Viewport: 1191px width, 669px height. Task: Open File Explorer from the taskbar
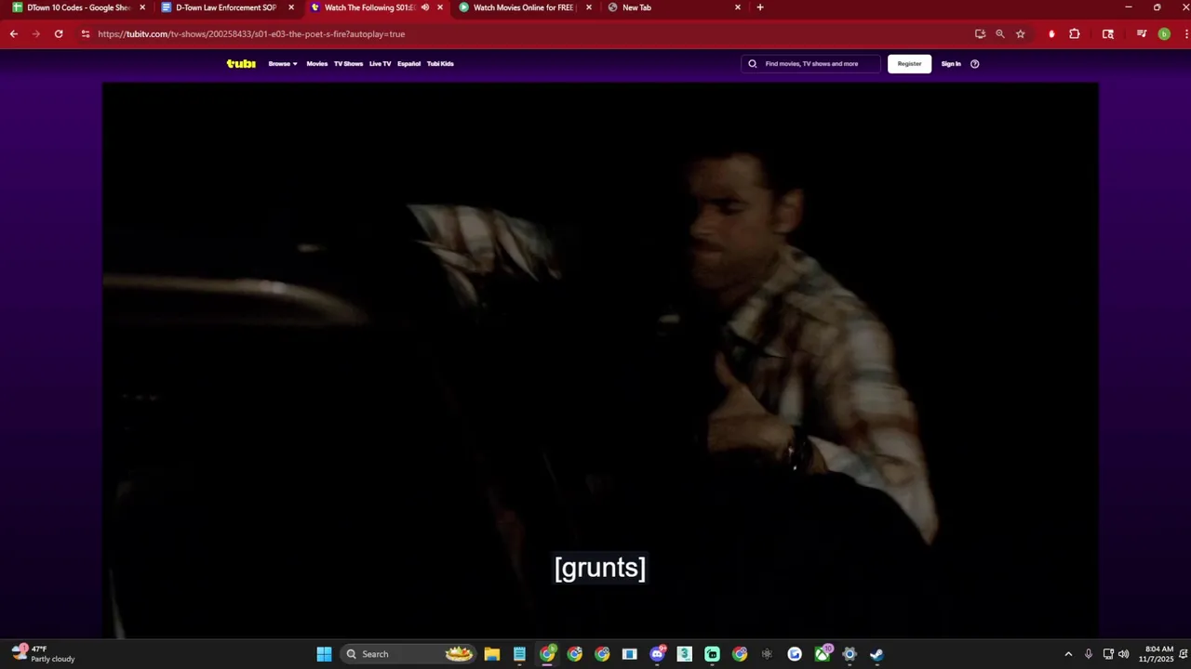[492, 654]
